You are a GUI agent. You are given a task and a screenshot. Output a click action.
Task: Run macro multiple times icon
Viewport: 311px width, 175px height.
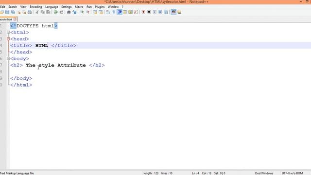pyautogui.click(x=160, y=12)
